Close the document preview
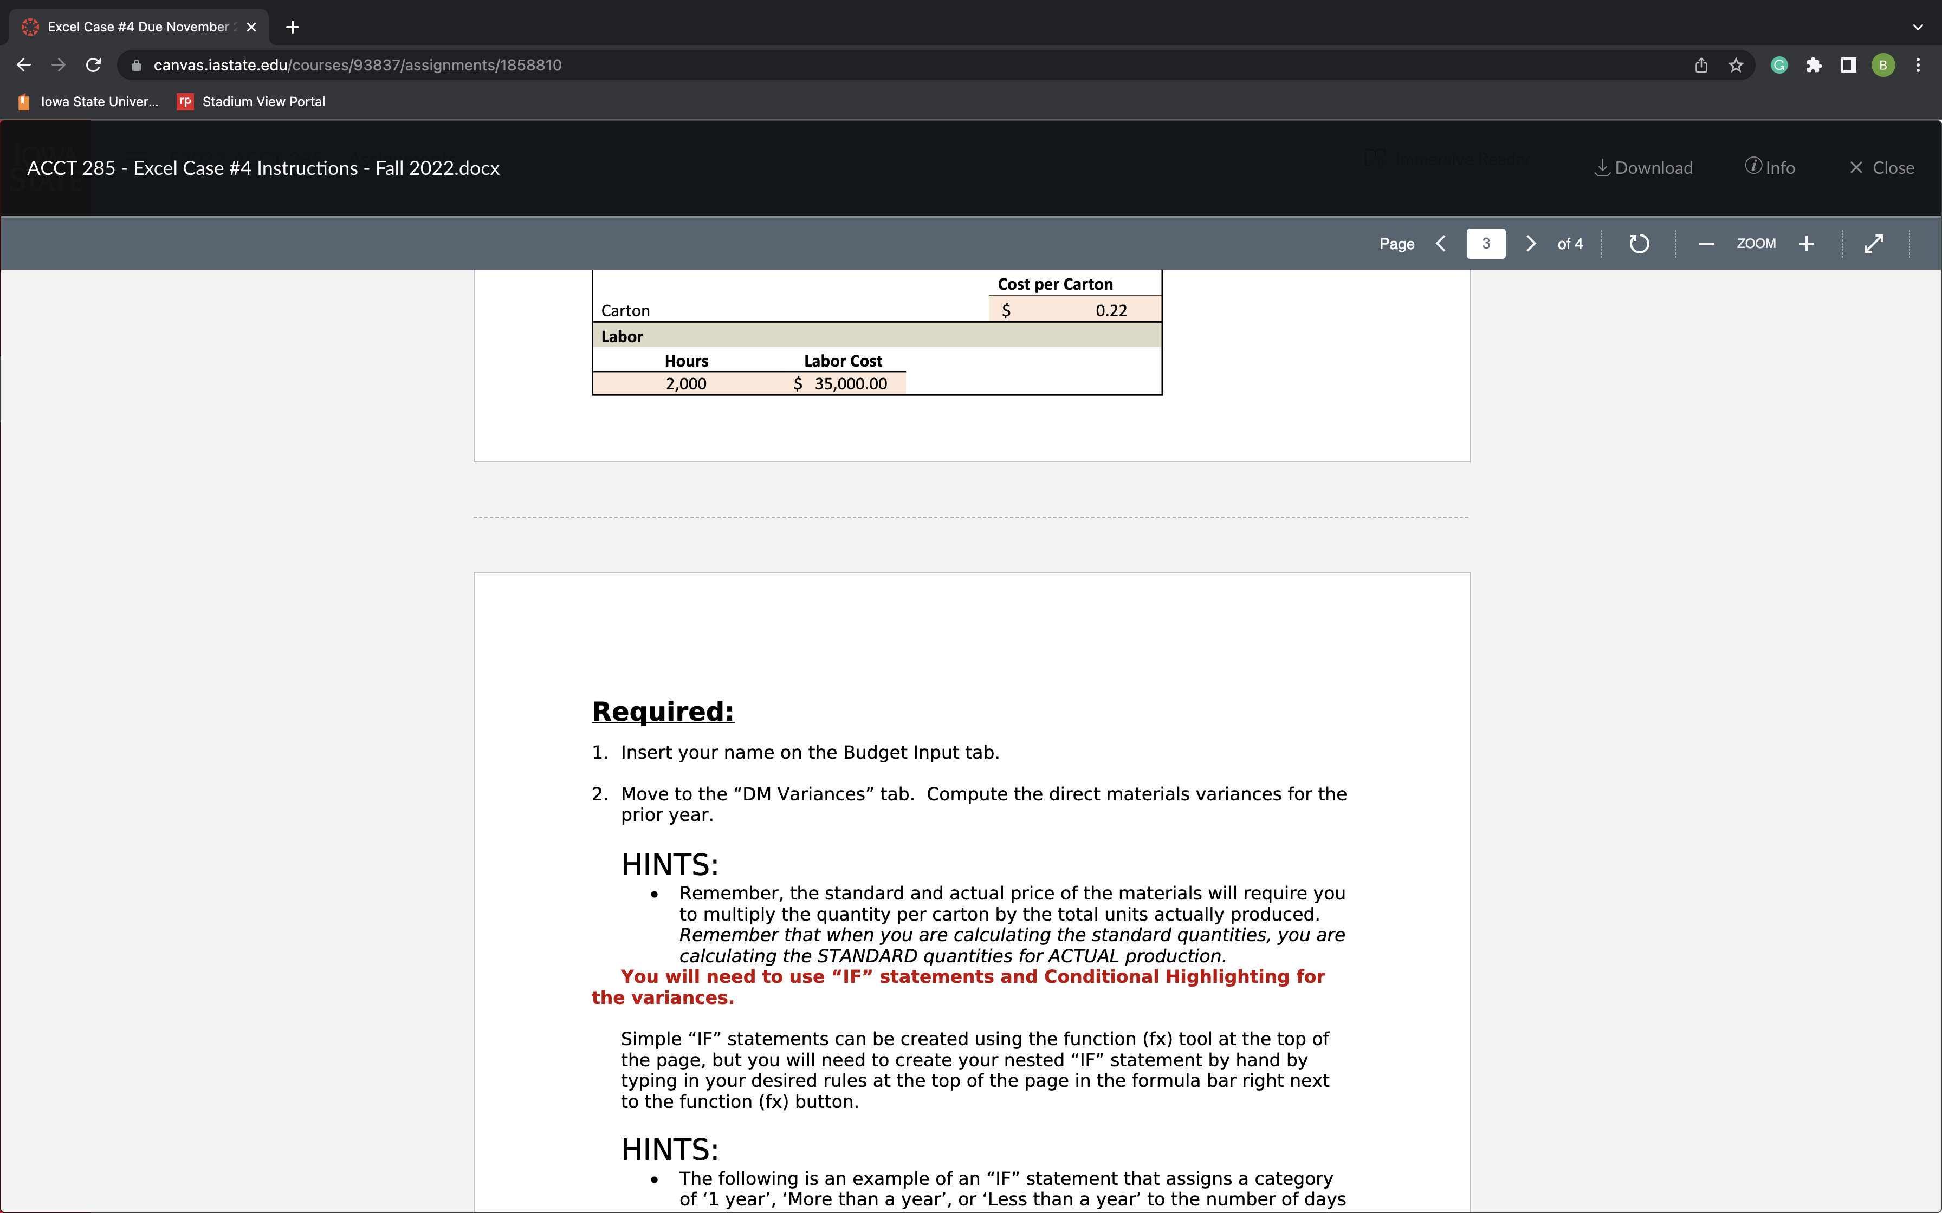 (x=1881, y=168)
